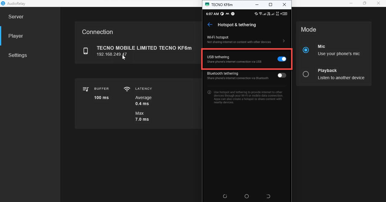Close the TECNO KF6m mirror window
This screenshot has width=386, height=202.
[x=284, y=5]
